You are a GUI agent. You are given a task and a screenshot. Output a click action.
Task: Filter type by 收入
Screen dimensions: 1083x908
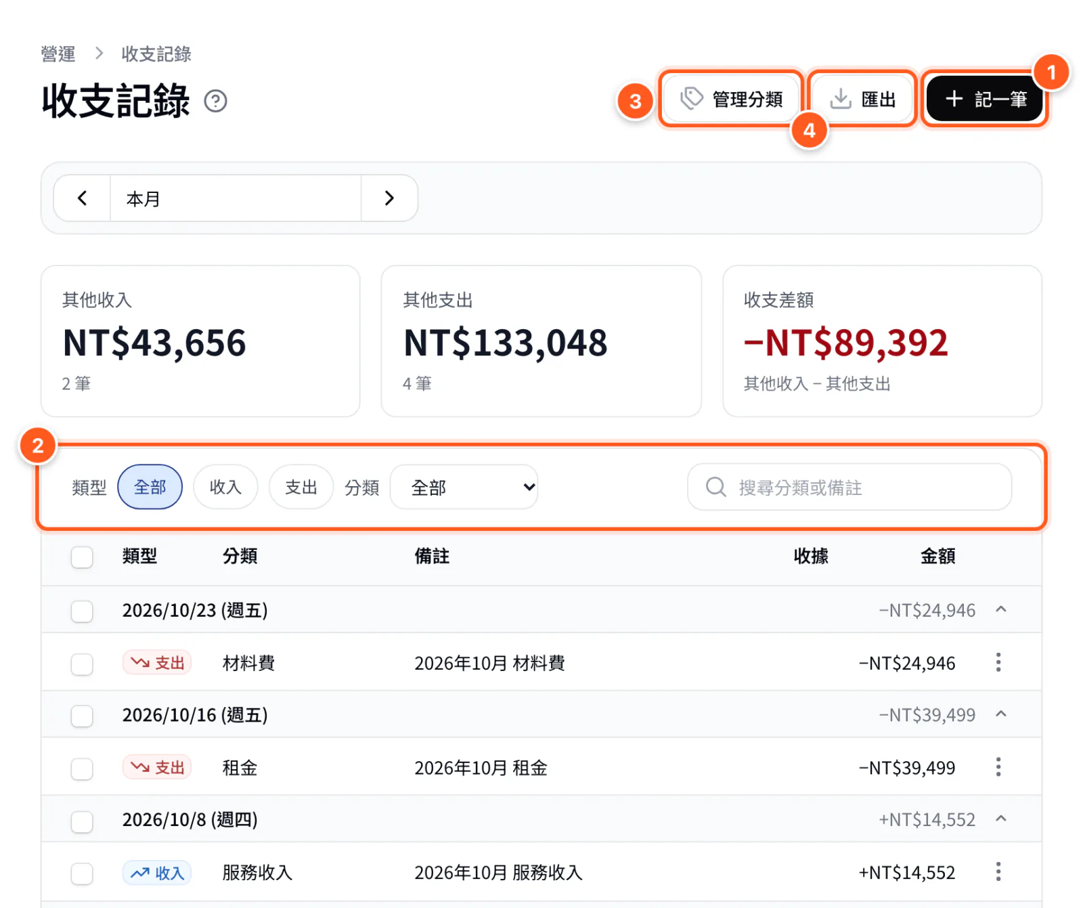click(x=225, y=487)
